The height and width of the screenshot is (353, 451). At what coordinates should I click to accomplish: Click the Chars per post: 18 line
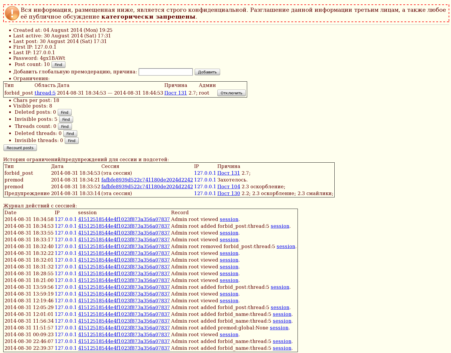point(36,100)
